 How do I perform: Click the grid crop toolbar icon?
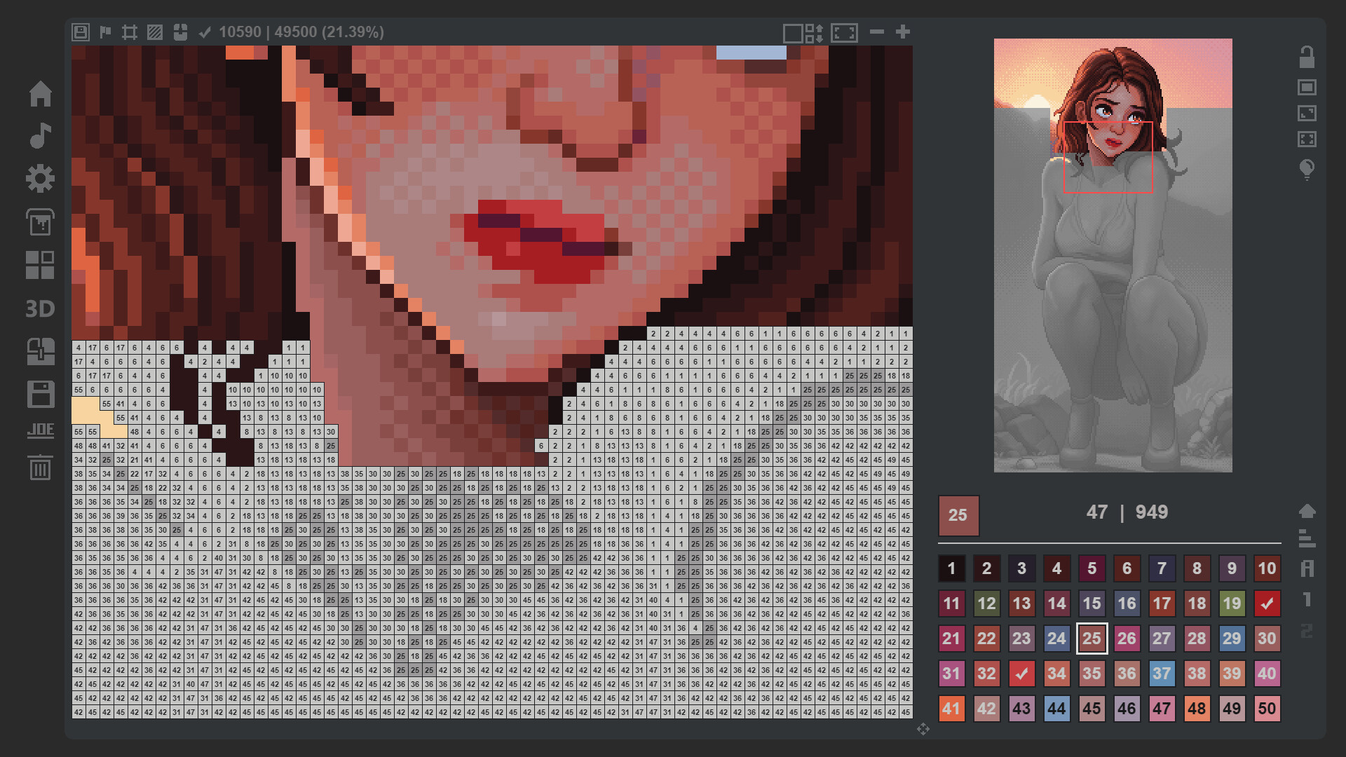130,32
